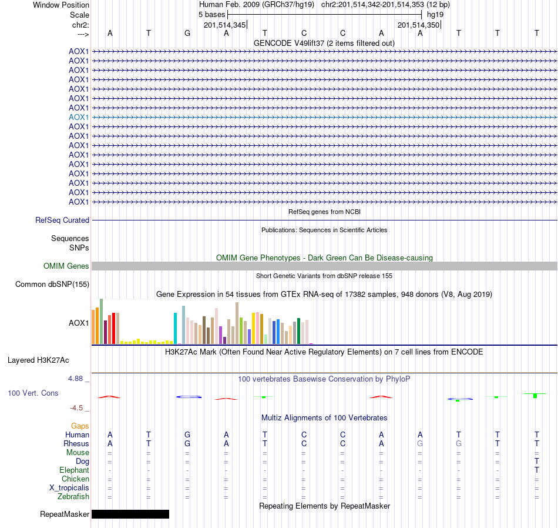This screenshot has height=528, width=558.
Task: Click the '--->' strand direction arrow label
Action: click(x=83, y=34)
